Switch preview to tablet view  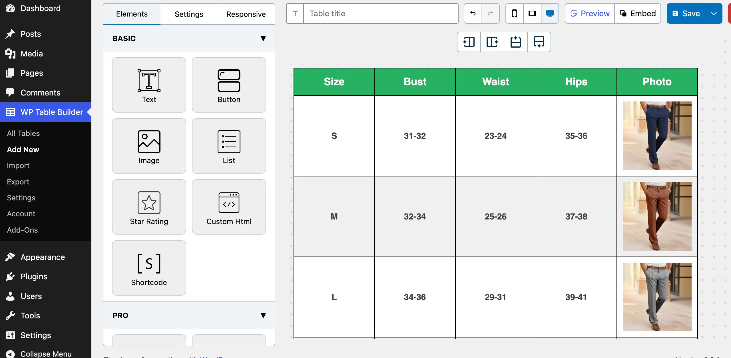[532, 13]
